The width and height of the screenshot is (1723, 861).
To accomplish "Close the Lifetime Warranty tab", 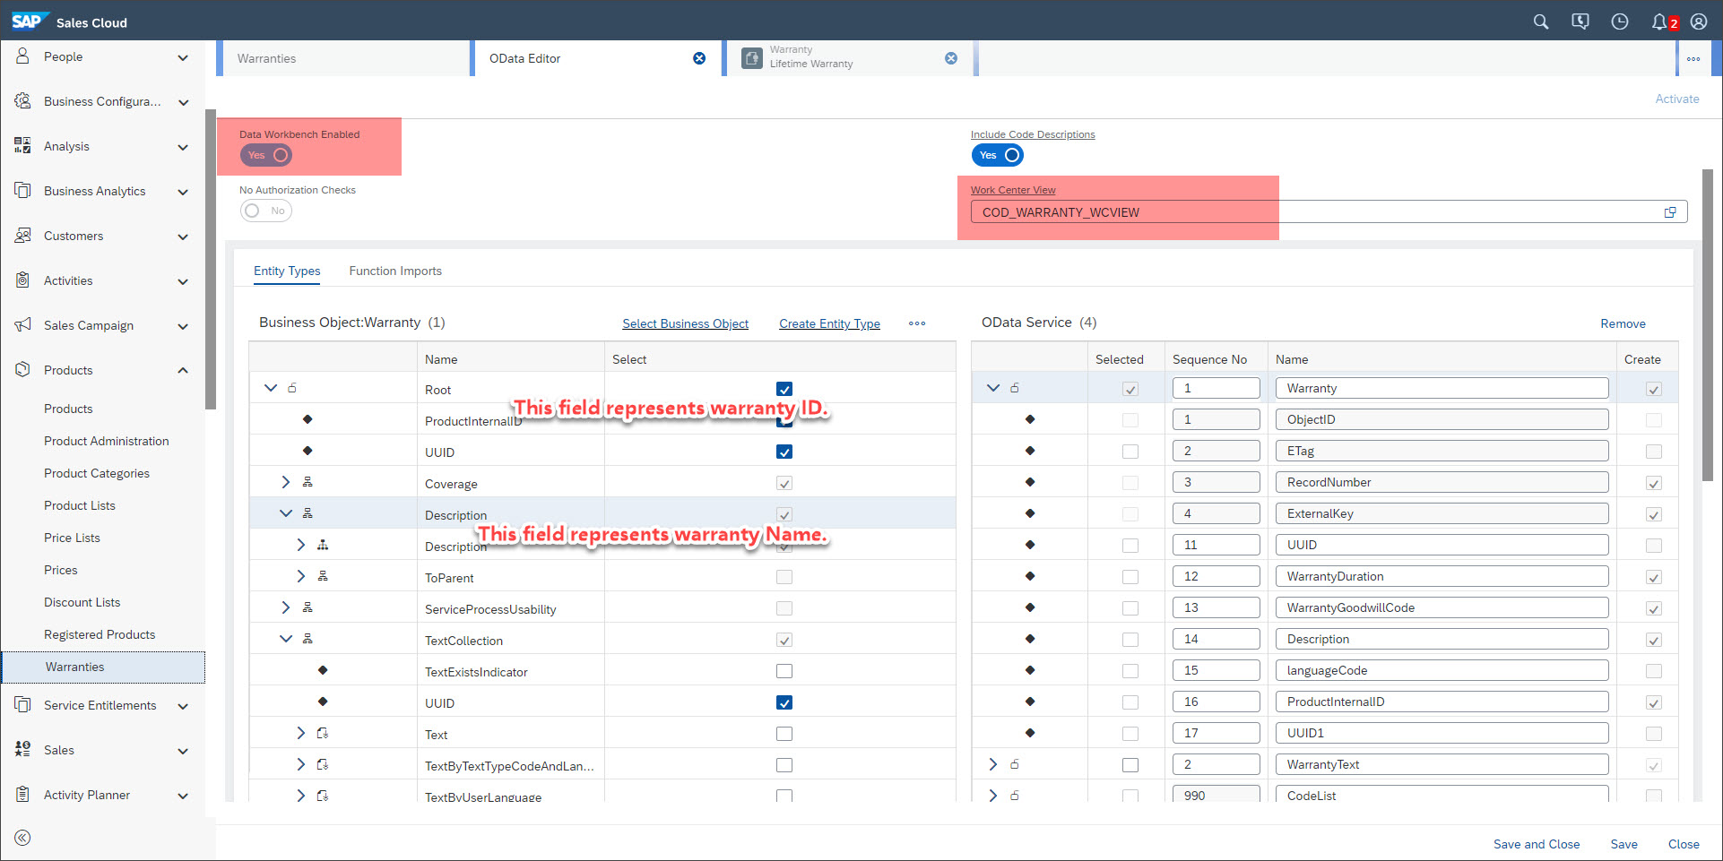I will [951, 58].
